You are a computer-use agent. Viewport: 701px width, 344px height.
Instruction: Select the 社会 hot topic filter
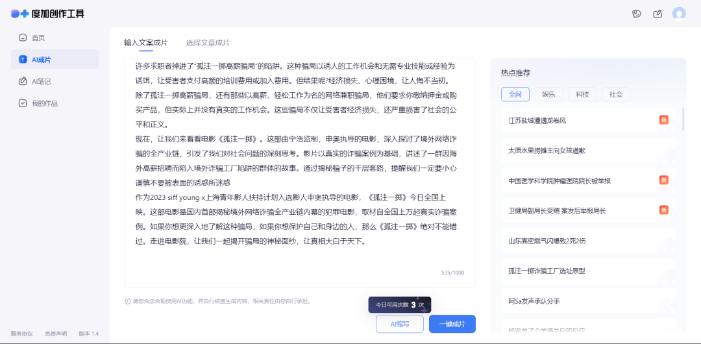616,94
